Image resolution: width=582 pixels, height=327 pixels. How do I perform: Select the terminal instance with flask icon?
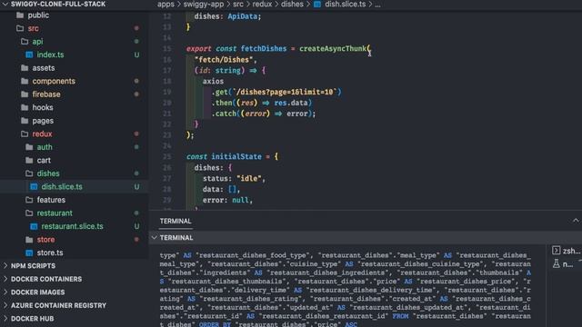coord(563,264)
